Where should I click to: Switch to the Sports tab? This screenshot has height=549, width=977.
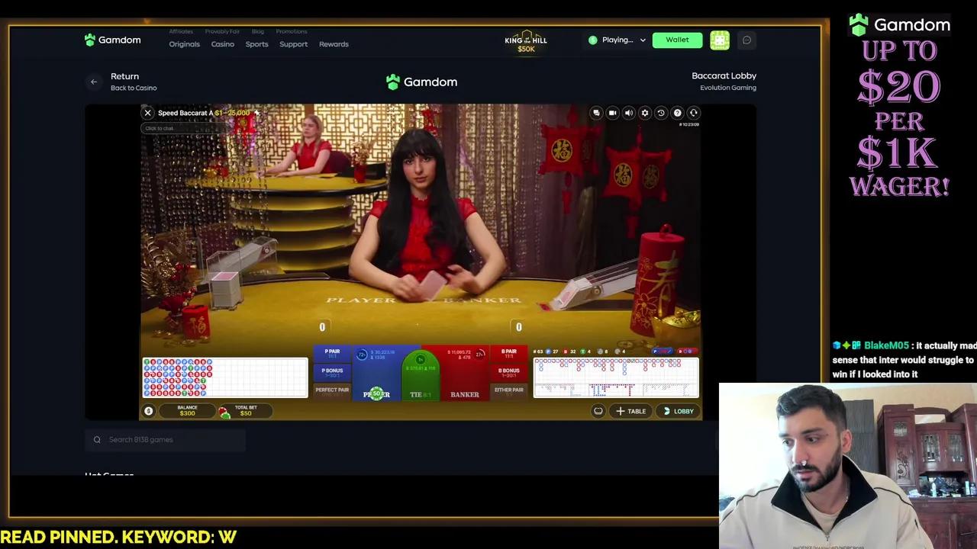256,44
